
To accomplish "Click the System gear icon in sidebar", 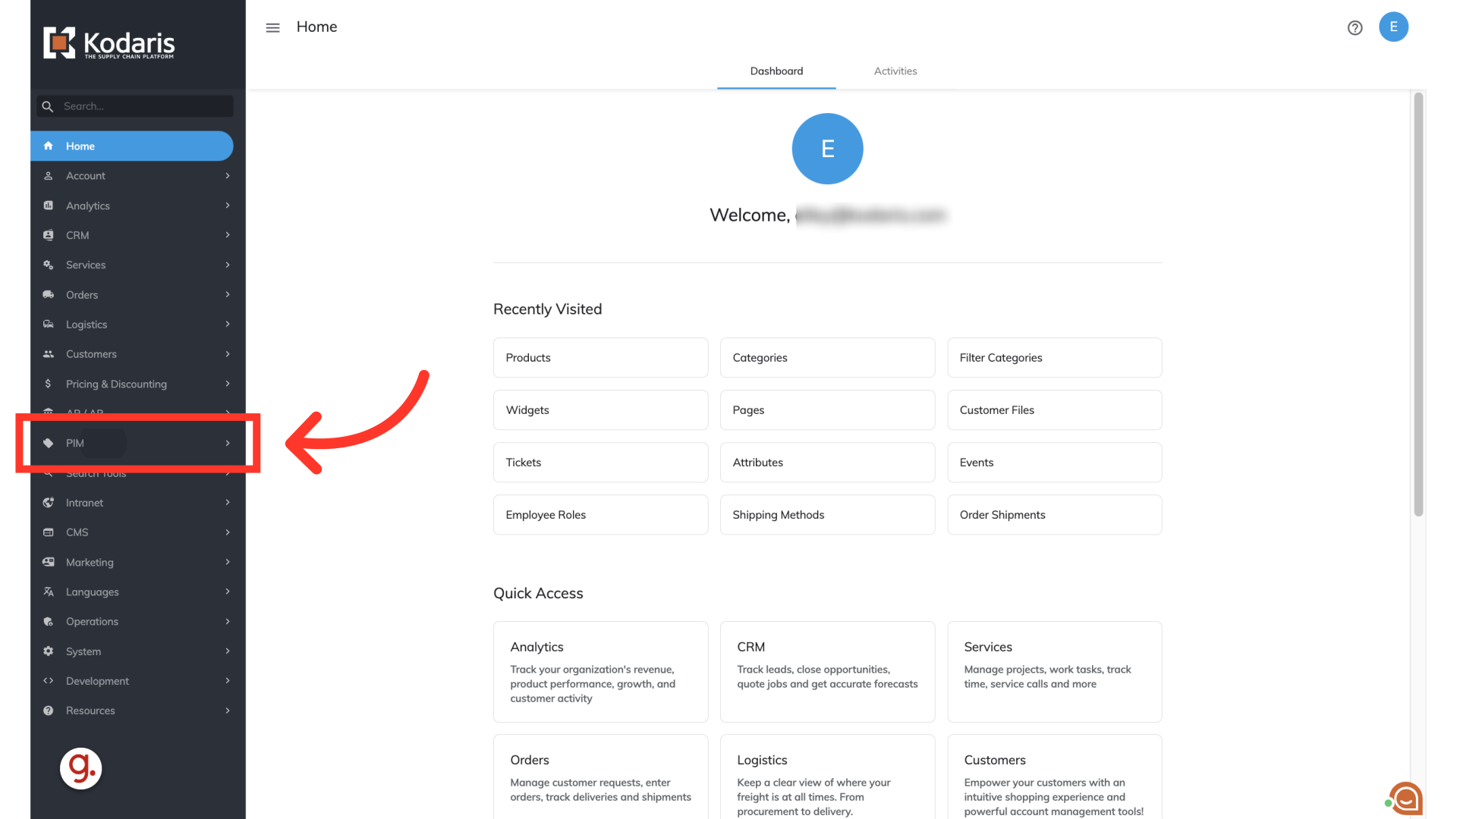I will (49, 651).
